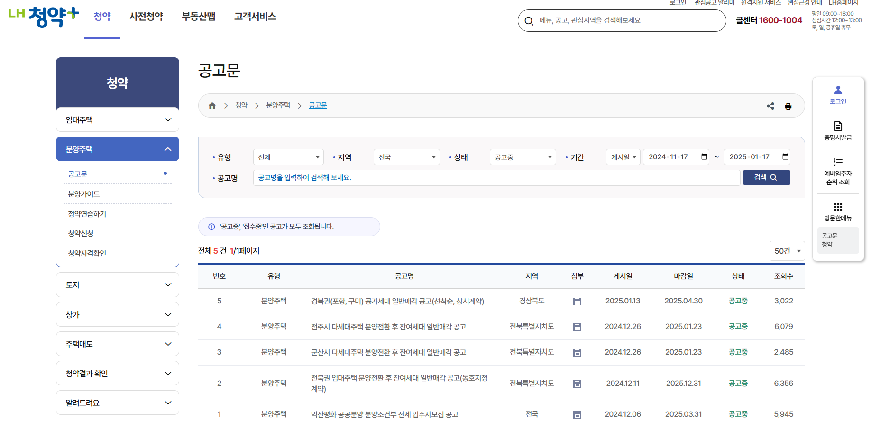
Task: Open 전주시 다세대주택 분양전환 notice
Action: coord(388,327)
